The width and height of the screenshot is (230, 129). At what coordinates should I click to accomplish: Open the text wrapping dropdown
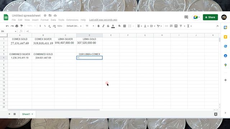click(x=152, y=26)
